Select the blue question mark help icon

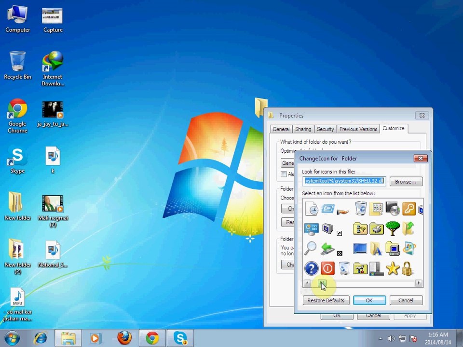pos(311,268)
